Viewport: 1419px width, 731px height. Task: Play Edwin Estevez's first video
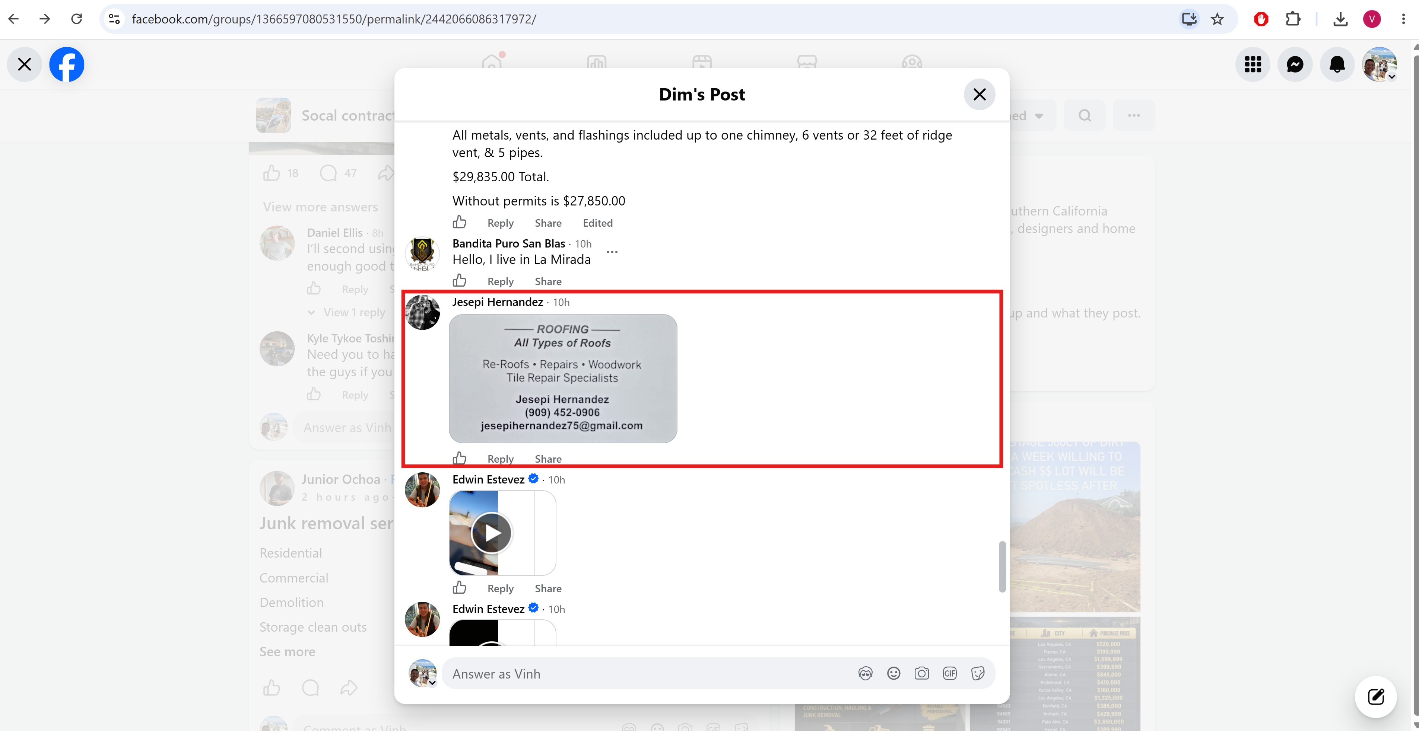click(x=491, y=533)
